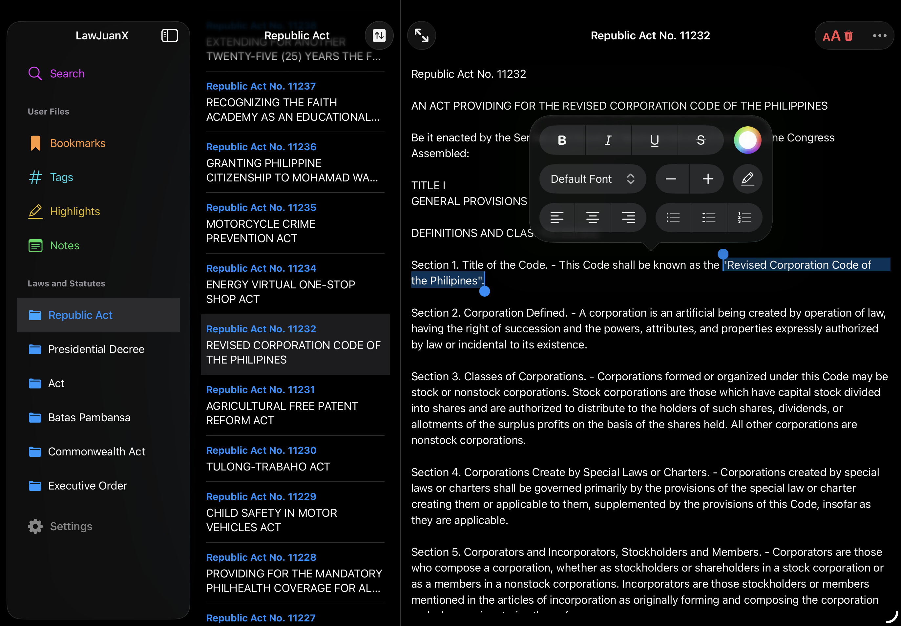Image resolution: width=901 pixels, height=626 pixels.
Task: Toggle the sidebar panel icon
Action: (169, 35)
